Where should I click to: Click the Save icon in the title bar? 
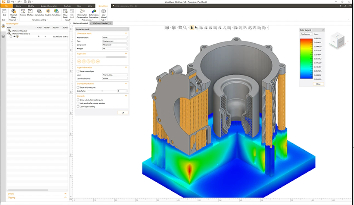(x=8, y=2)
